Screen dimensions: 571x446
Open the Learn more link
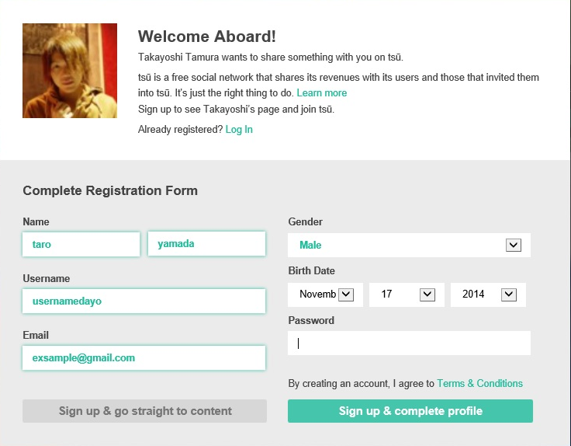click(321, 93)
